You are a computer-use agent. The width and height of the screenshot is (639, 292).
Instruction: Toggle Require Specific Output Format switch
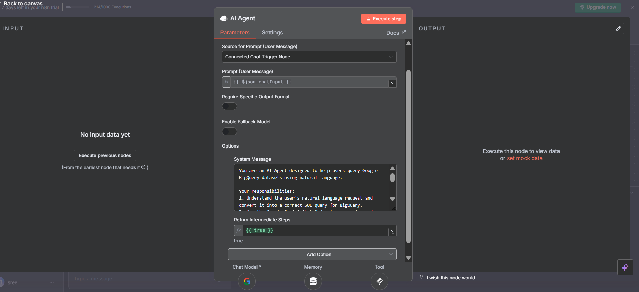[x=229, y=106]
